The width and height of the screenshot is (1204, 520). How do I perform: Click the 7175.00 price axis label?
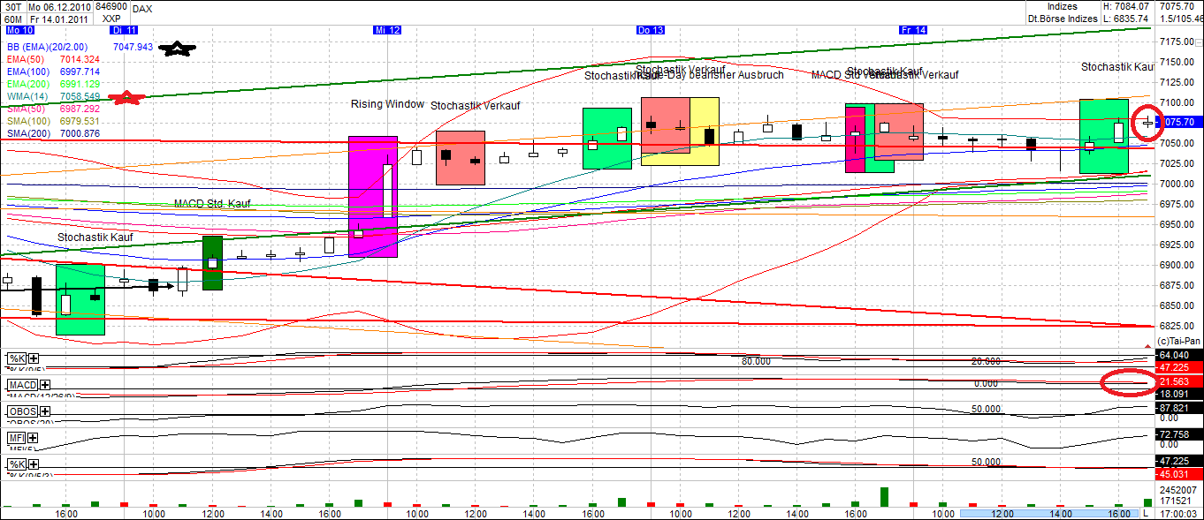click(1177, 41)
